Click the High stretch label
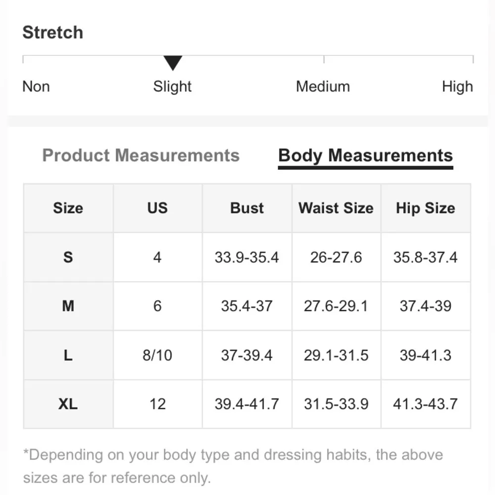Screen dimensions: 495x495 tap(457, 87)
